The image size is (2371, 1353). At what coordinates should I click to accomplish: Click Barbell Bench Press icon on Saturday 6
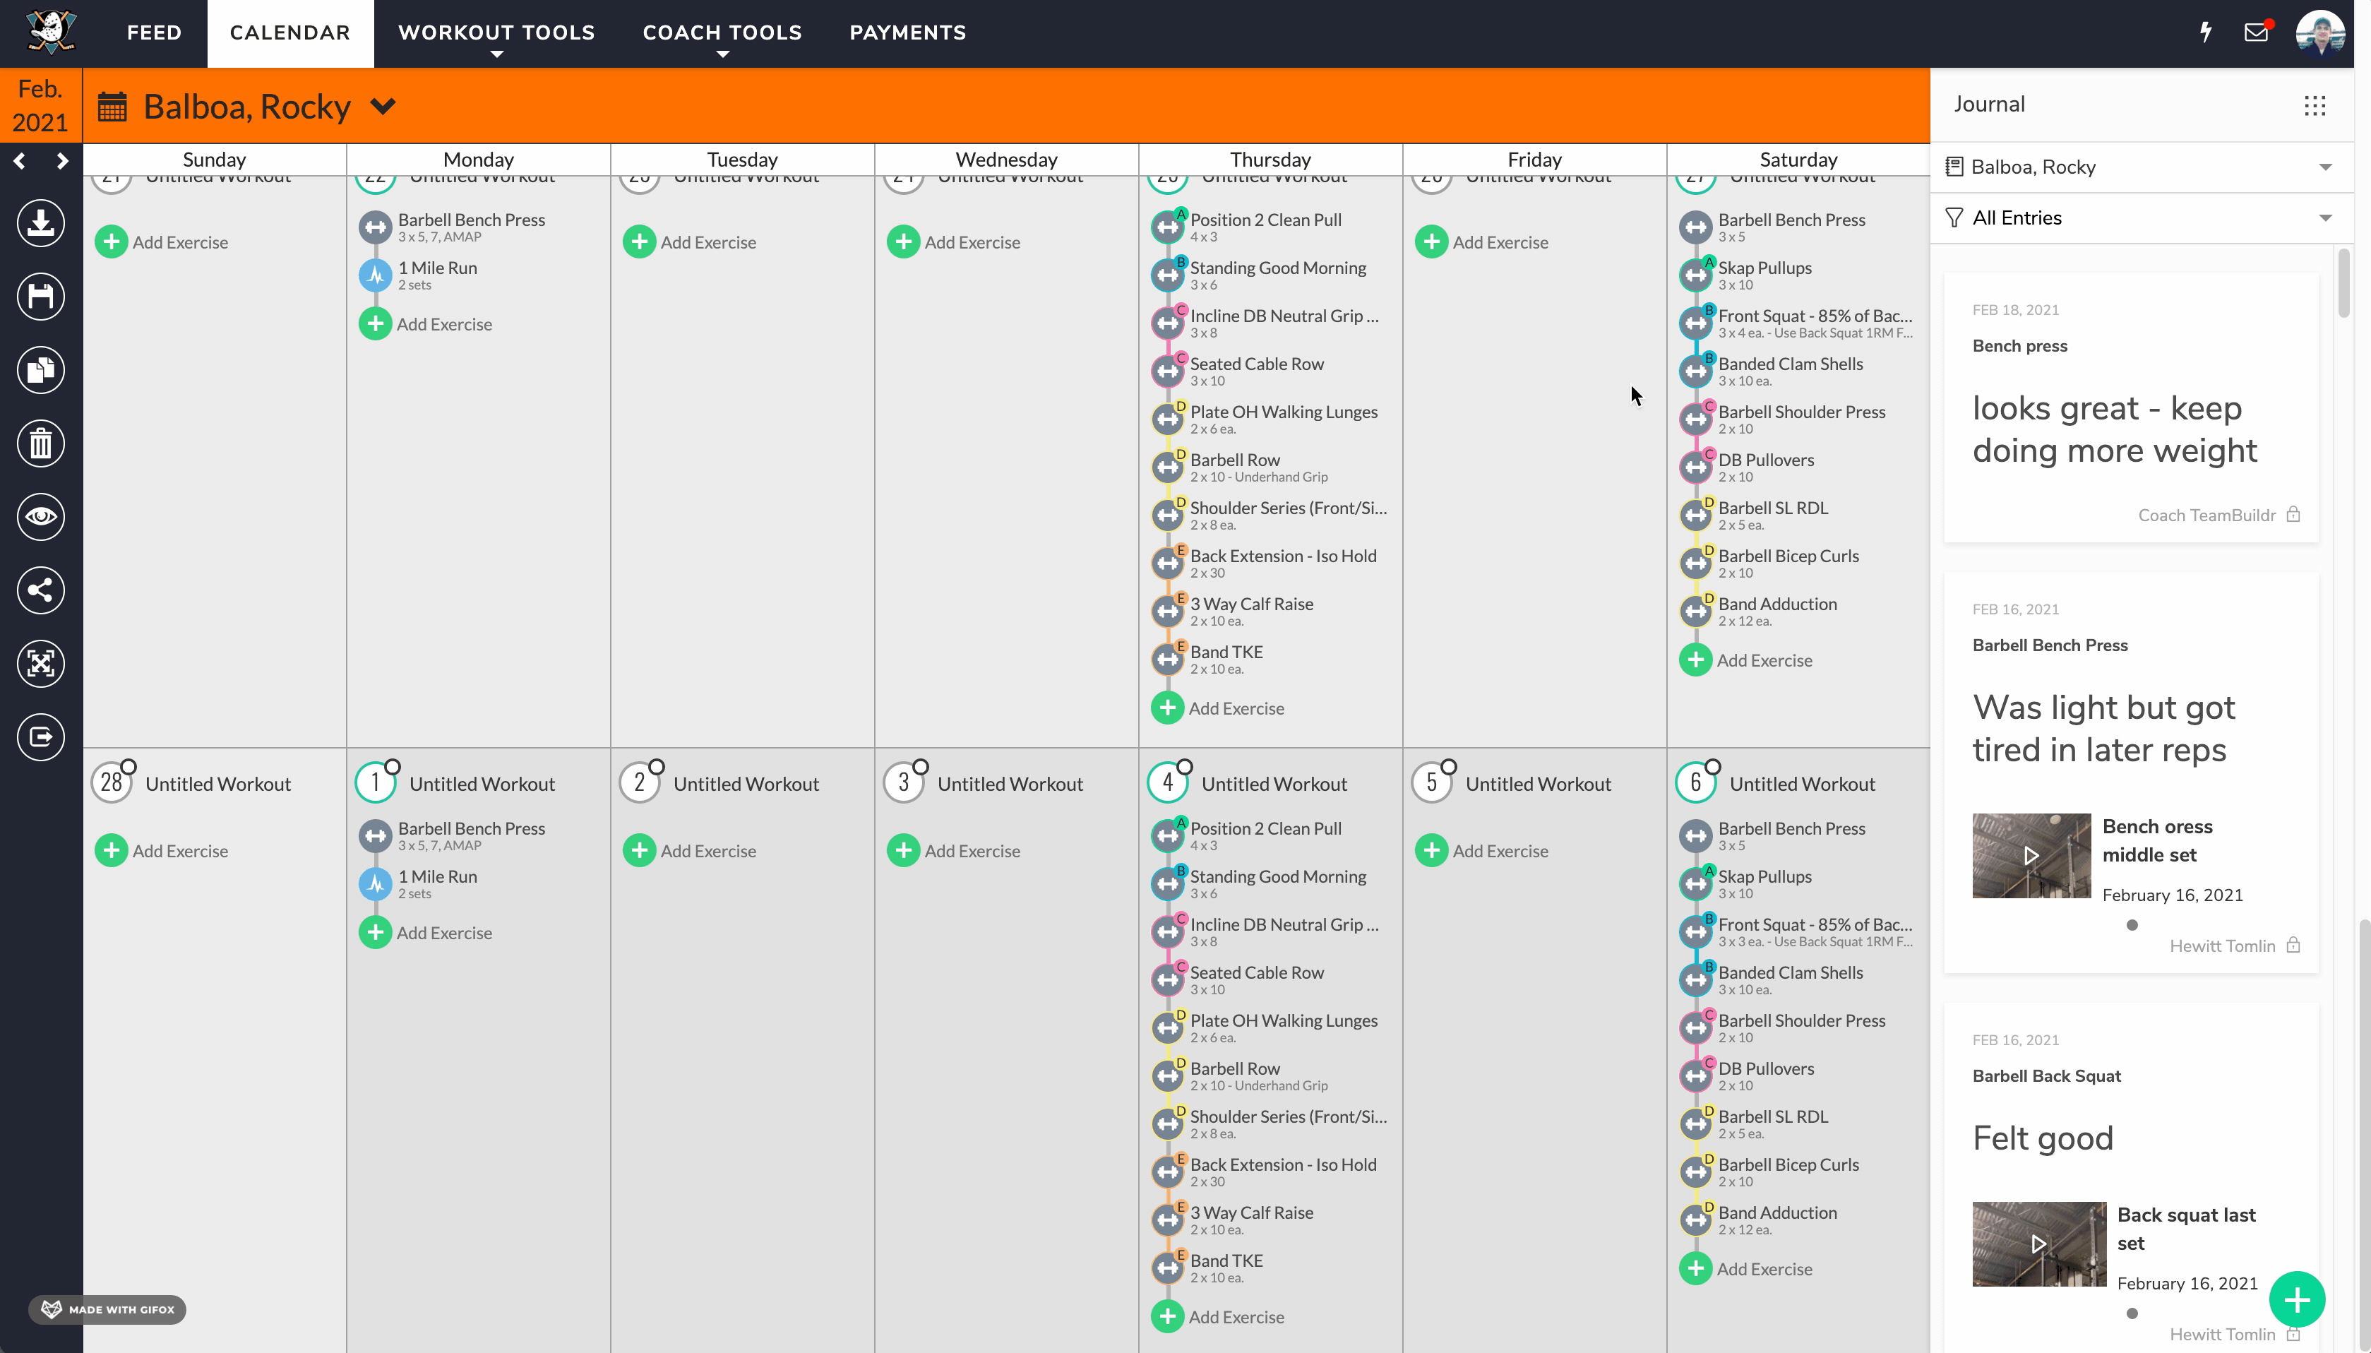[1695, 835]
